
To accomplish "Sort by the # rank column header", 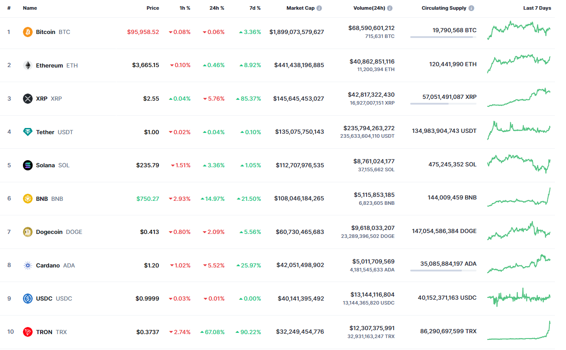I will click(x=9, y=8).
